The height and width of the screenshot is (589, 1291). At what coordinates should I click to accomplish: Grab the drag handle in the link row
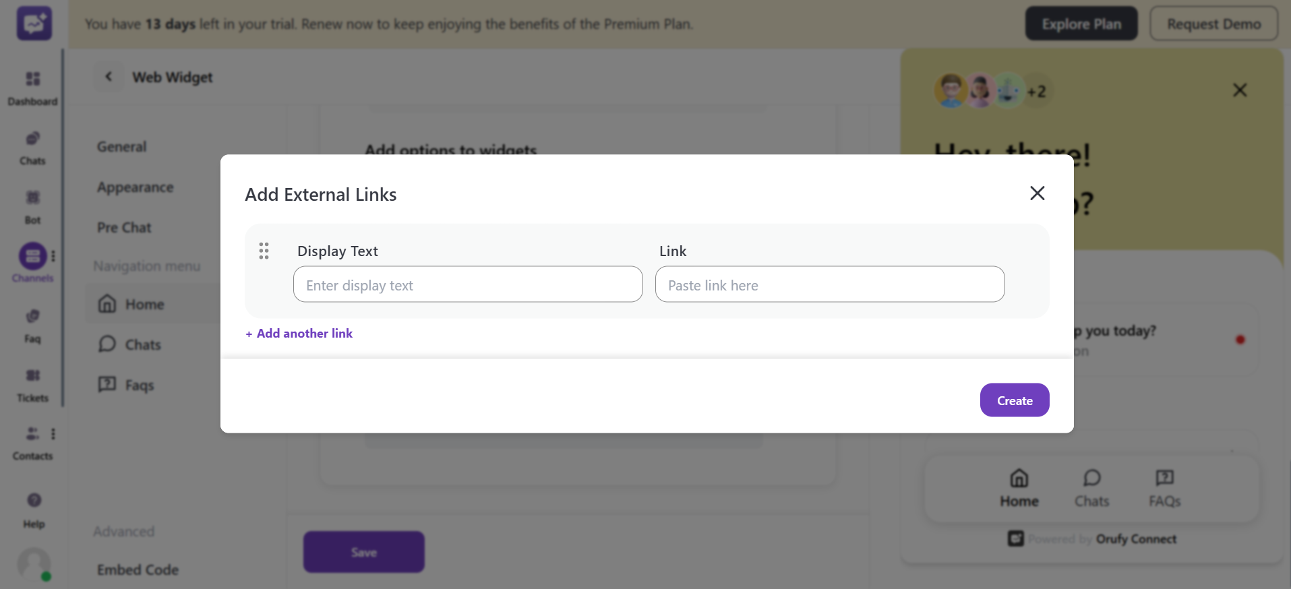click(x=264, y=250)
